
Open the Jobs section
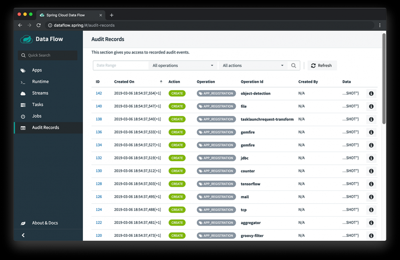tap(36, 116)
